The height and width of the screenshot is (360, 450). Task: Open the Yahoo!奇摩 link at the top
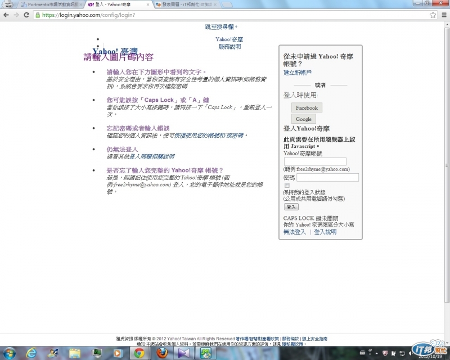click(229, 39)
